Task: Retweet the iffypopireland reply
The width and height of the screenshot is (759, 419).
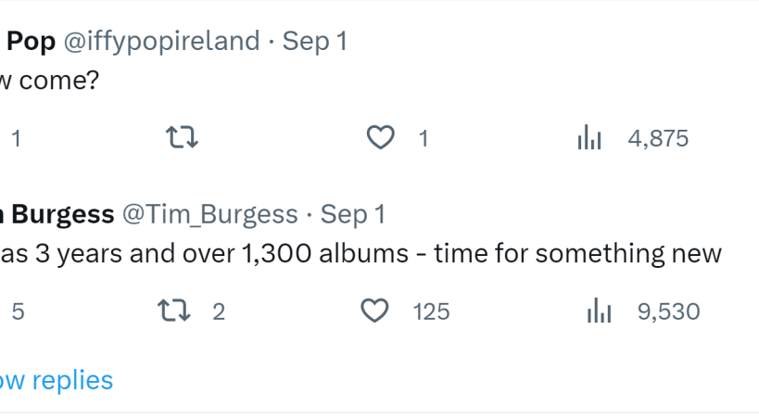Action: point(183,139)
